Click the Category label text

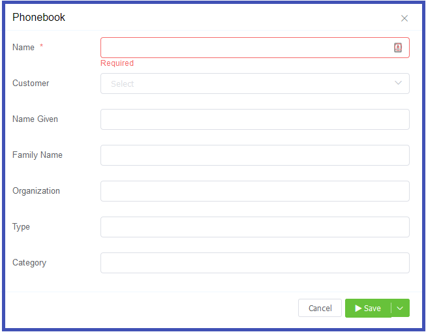point(29,262)
